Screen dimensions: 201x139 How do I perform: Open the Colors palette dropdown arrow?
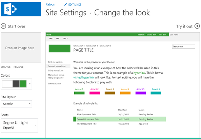(x=30, y=84)
